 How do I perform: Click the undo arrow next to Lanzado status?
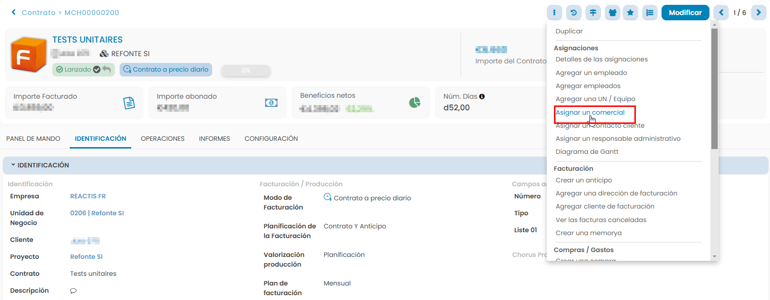(x=107, y=69)
